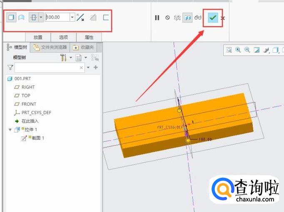Pause the extrude feature tool

(x=157, y=18)
